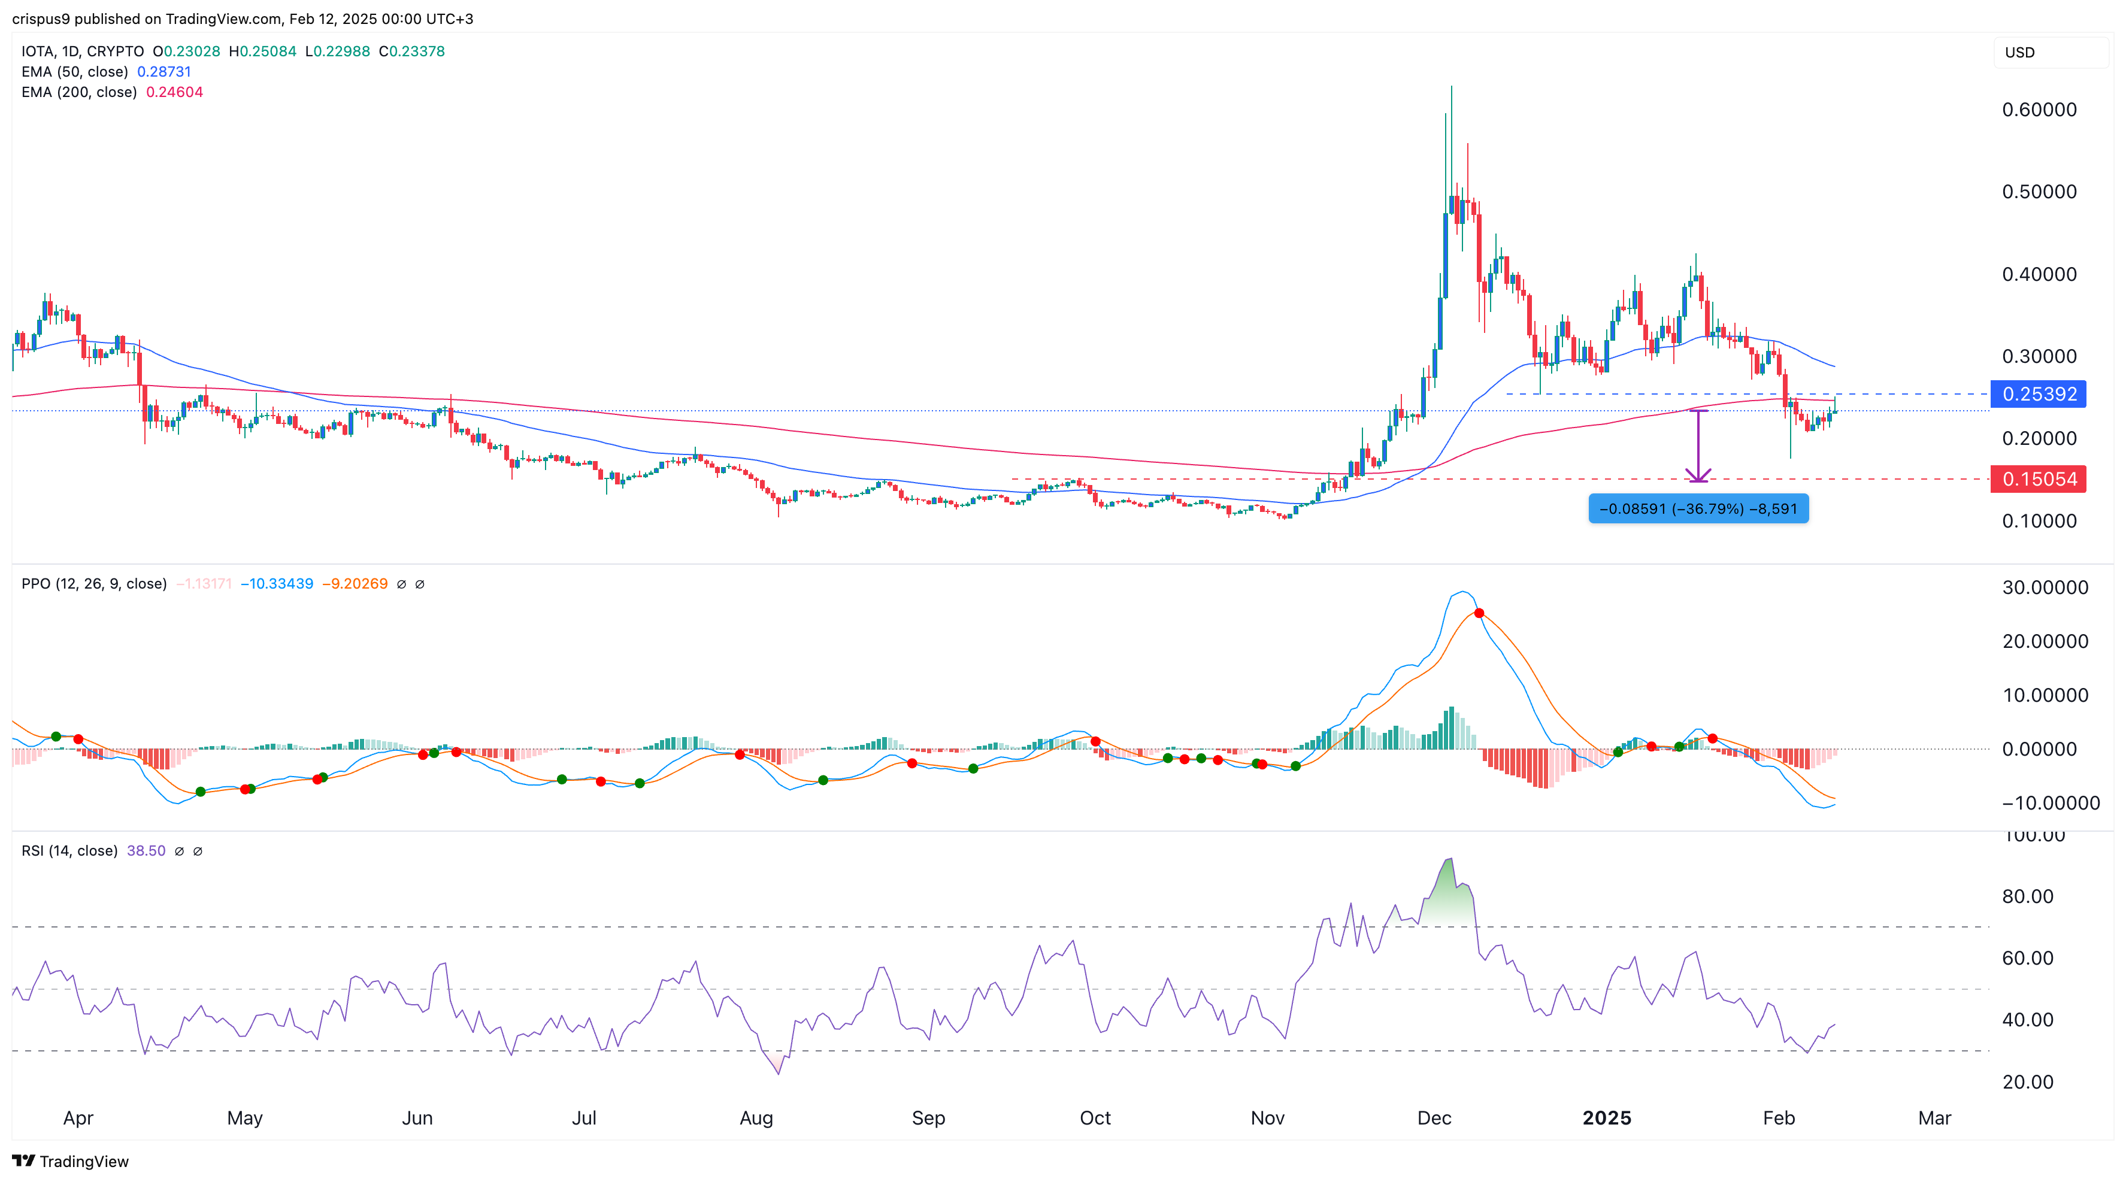
Task: Click EMA 200 value 0.24604
Action: 174,92
